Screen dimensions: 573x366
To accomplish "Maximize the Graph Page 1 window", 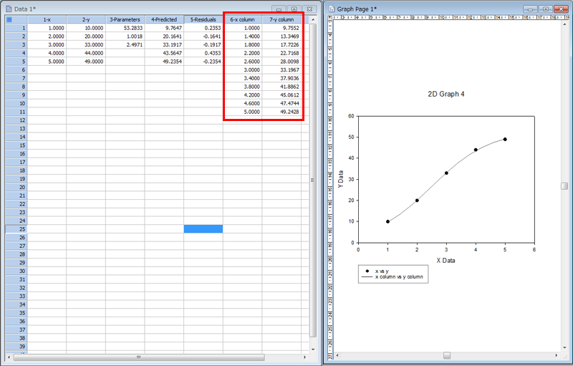I will [x=546, y=9].
